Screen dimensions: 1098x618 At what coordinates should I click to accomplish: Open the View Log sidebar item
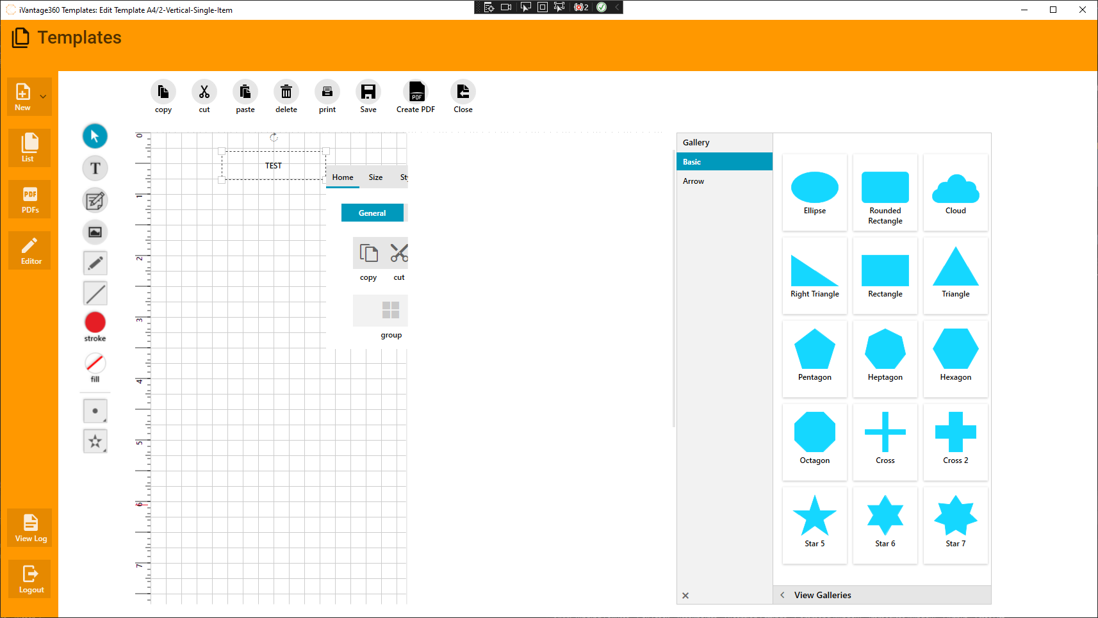[29, 528]
